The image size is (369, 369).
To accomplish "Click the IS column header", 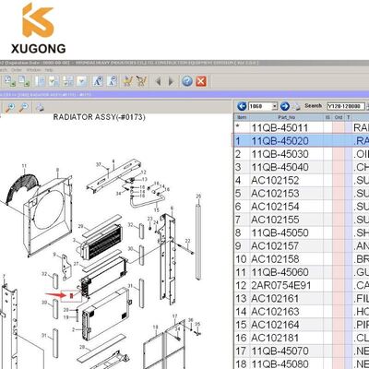I will click(x=327, y=117).
